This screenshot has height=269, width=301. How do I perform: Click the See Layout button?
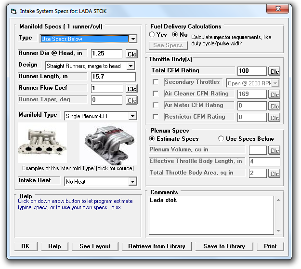(x=95, y=246)
